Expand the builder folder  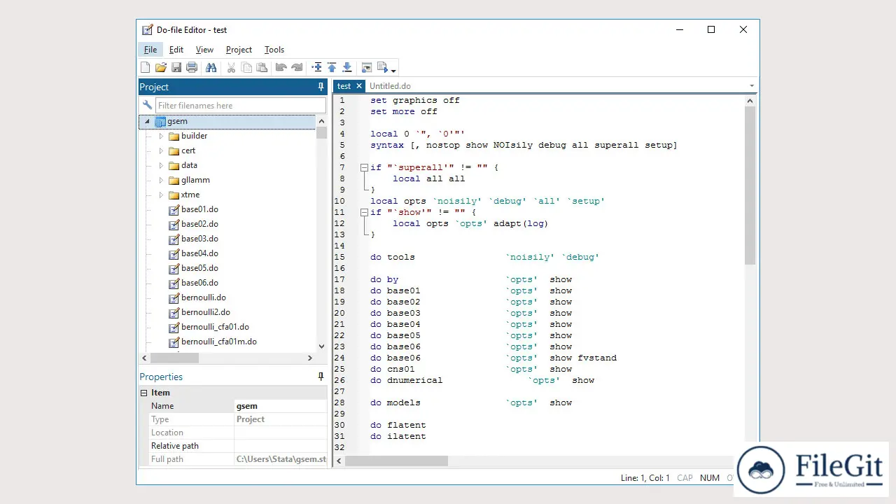click(x=161, y=136)
